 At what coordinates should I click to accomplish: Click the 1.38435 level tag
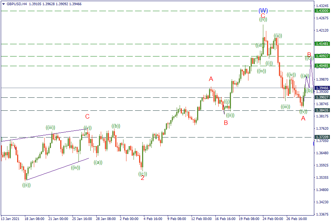point(322,110)
